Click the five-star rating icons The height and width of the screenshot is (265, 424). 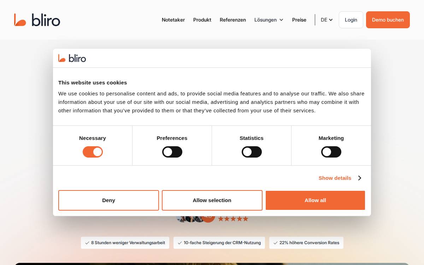(x=233, y=219)
